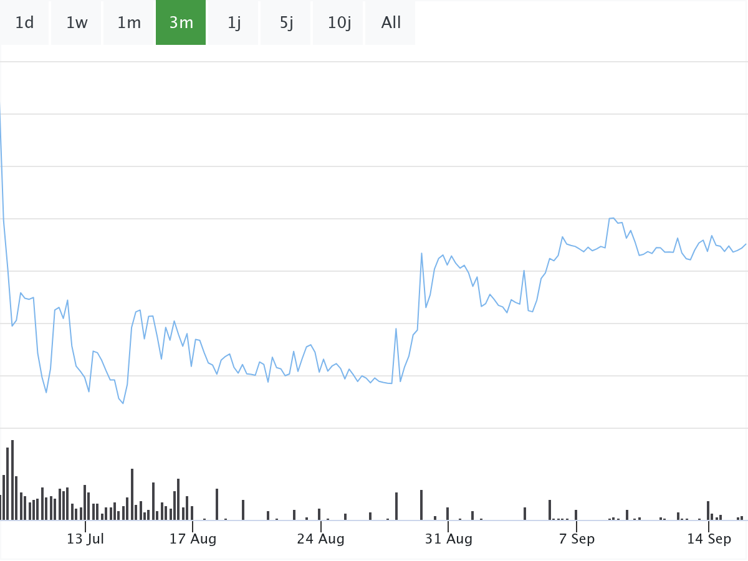The width and height of the screenshot is (748, 561).
Task: Switch chart to 5j range
Action: [286, 23]
